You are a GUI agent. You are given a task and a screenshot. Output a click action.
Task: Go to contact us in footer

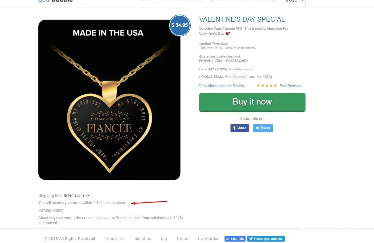pos(115,239)
